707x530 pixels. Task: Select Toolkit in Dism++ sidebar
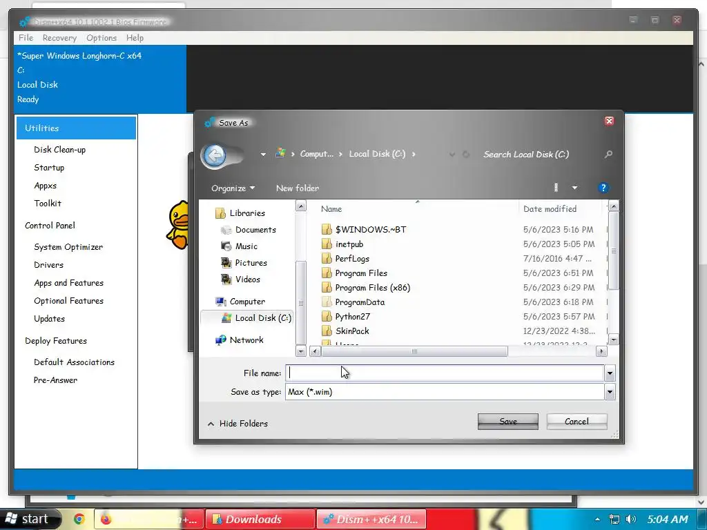point(48,204)
